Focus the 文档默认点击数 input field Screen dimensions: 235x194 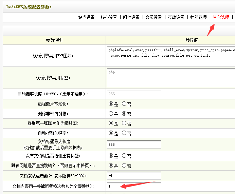134,176
